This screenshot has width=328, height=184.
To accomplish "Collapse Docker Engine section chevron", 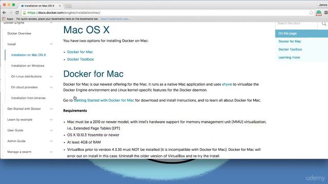I will pos(51,22).
